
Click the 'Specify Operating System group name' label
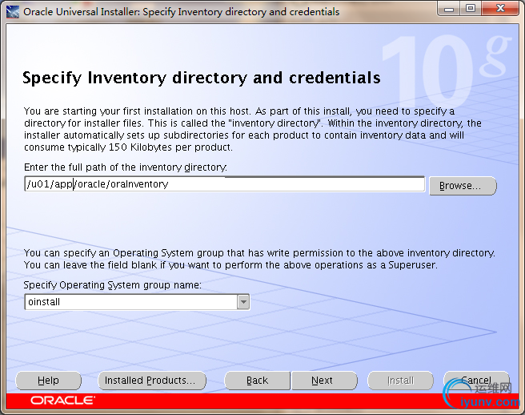point(113,285)
